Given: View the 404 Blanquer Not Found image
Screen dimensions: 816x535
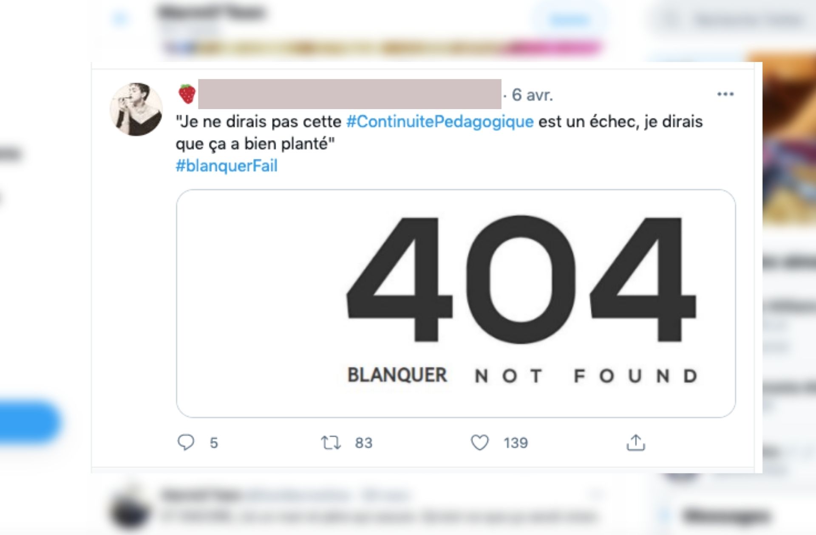Looking at the screenshot, I should pos(456,304).
